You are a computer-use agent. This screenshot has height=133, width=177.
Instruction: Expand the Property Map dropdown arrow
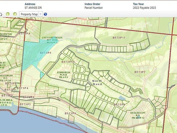[41, 14]
